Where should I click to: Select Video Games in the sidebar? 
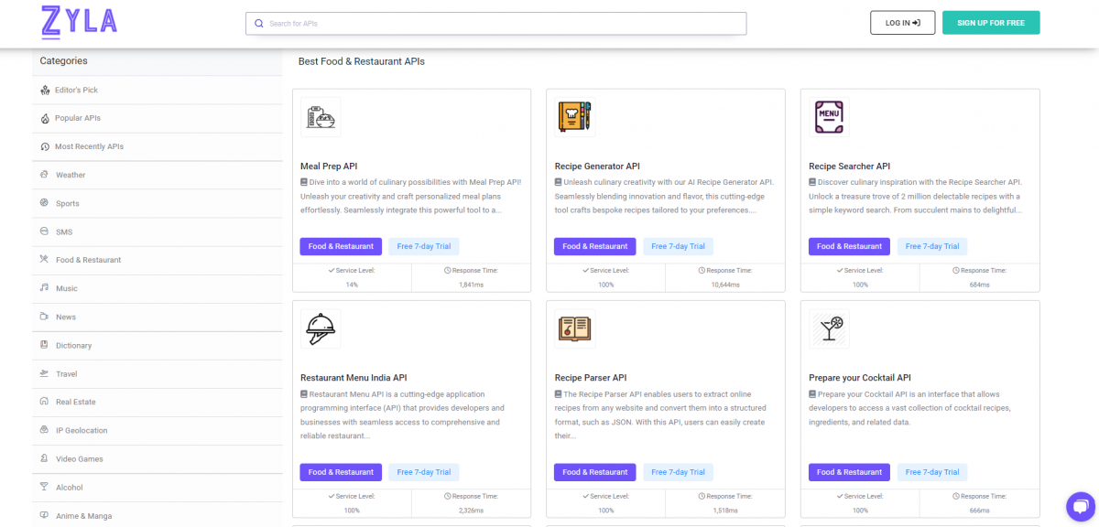pos(80,458)
